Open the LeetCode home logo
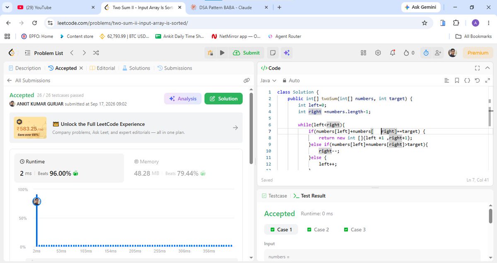 (12, 53)
